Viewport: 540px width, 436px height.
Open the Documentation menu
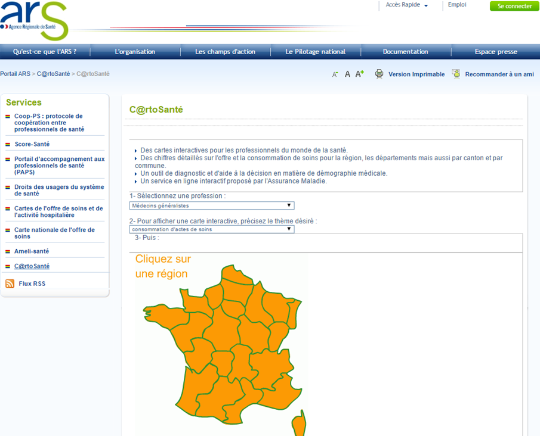[x=405, y=52]
